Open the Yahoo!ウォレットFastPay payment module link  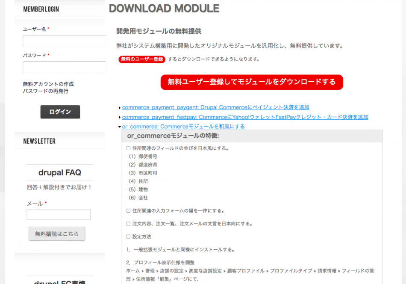245,117
